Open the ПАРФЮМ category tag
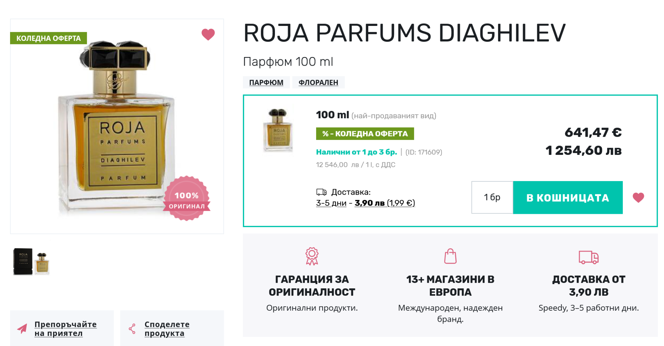The height and width of the screenshot is (346, 664). click(266, 83)
